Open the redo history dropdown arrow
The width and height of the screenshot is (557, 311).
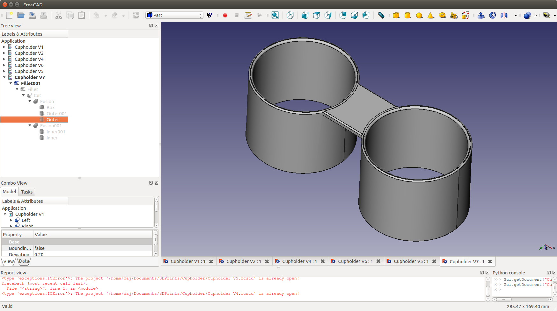point(123,15)
